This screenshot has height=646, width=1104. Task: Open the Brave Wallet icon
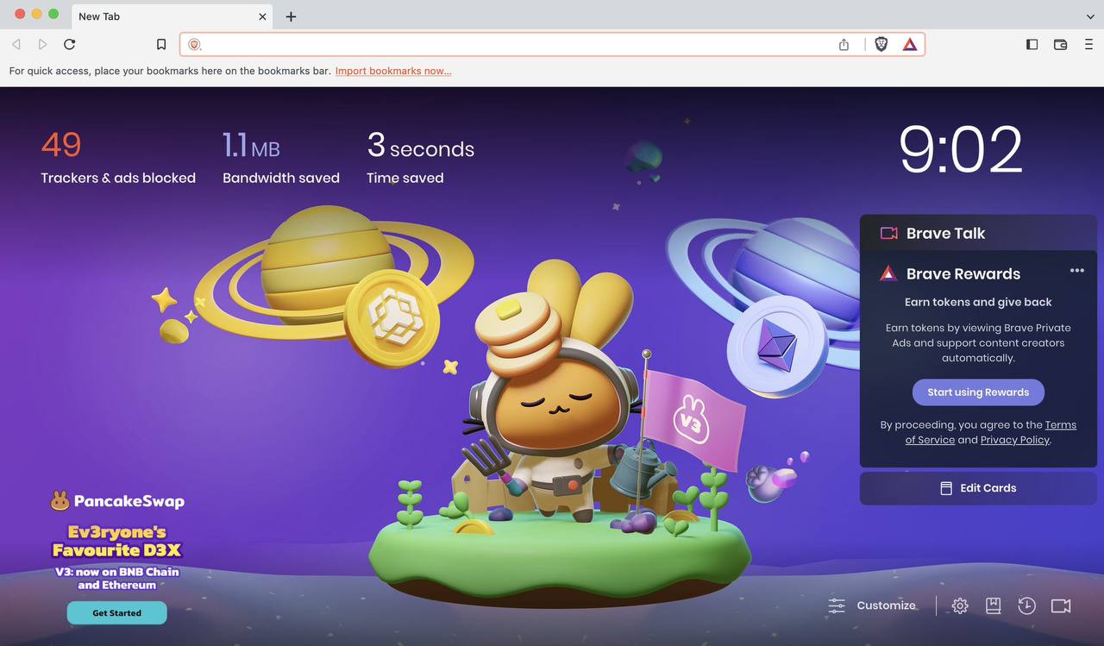click(x=1061, y=44)
